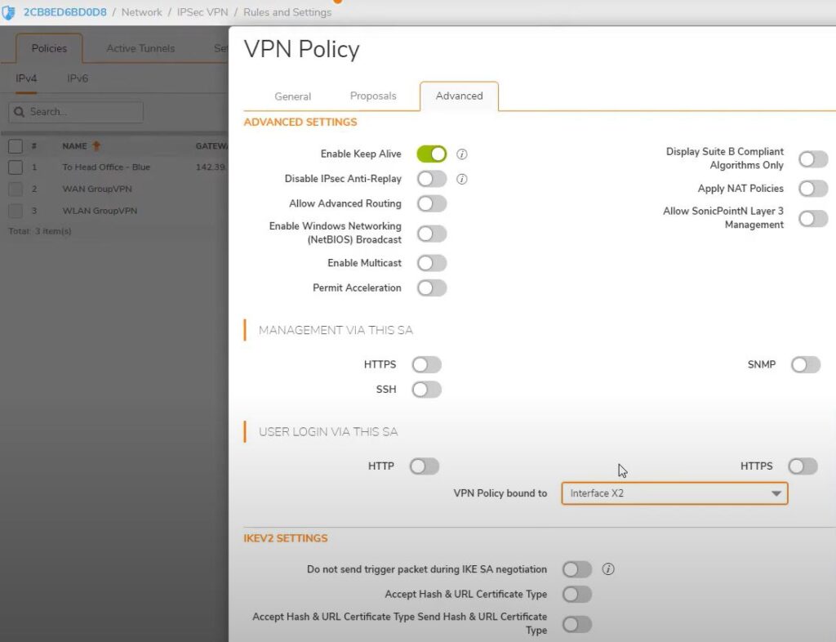The height and width of the screenshot is (642, 836).
Task: Click the Network breadcrumb link
Action: 142,12
